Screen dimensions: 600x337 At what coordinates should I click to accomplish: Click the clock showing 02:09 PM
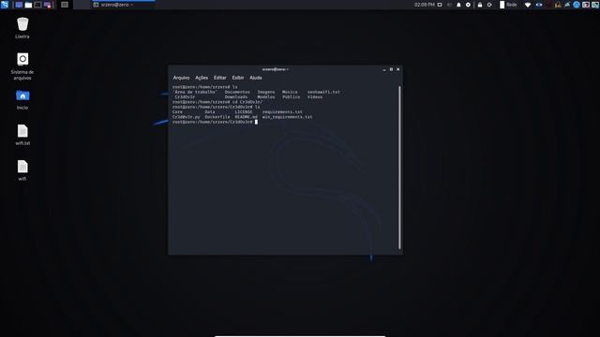[x=425, y=5]
